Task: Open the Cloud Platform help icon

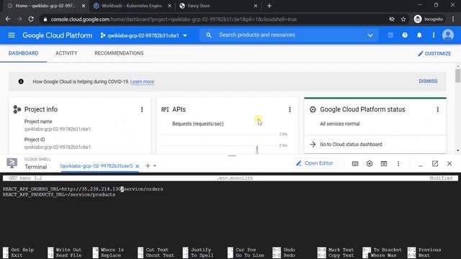Action: tap(405, 35)
